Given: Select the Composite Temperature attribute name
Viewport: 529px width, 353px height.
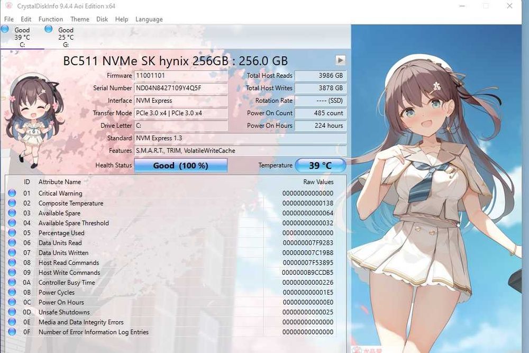Looking at the screenshot, I should [71, 203].
